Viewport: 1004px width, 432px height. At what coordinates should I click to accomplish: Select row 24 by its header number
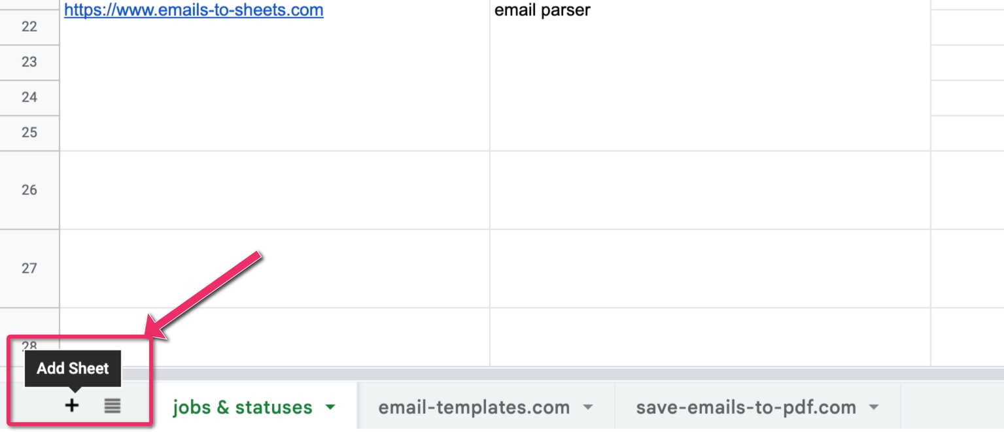coord(29,97)
